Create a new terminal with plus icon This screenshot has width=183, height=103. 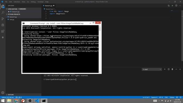click(165, 69)
